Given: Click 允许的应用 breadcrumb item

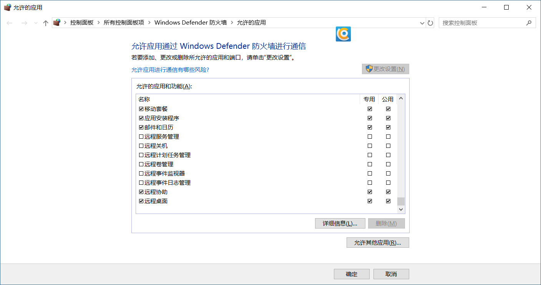Looking at the screenshot, I should [251, 23].
